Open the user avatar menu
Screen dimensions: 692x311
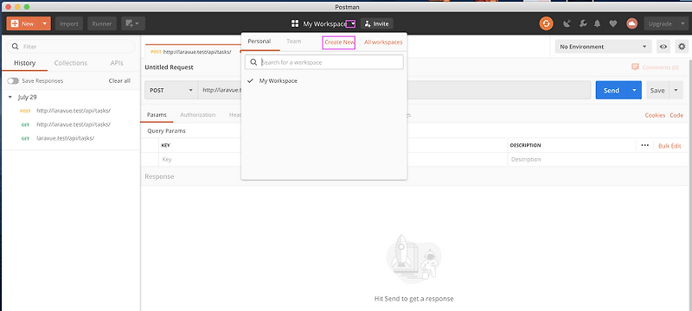tap(632, 24)
